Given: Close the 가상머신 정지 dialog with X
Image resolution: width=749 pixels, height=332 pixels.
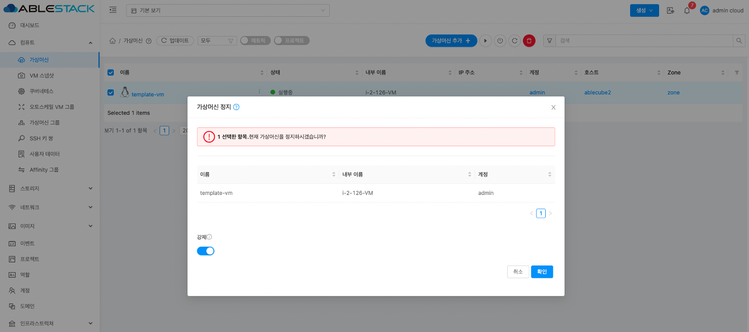Looking at the screenshot, I should 553,108.
